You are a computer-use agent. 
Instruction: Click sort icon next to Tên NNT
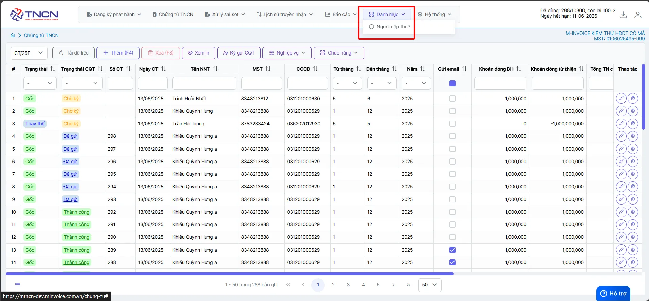coord(215,69)
